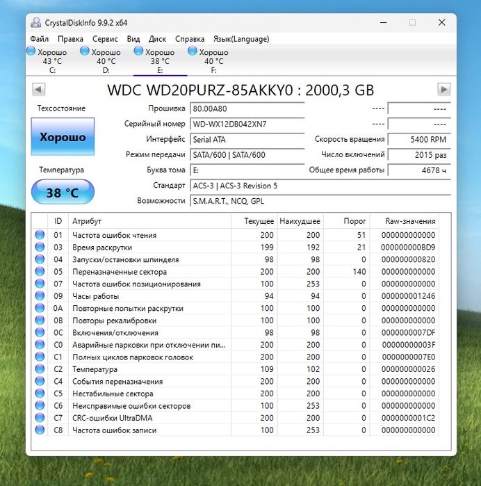
Task: Click status orb for attribute C4 row
Action: (x=40, y=381)
